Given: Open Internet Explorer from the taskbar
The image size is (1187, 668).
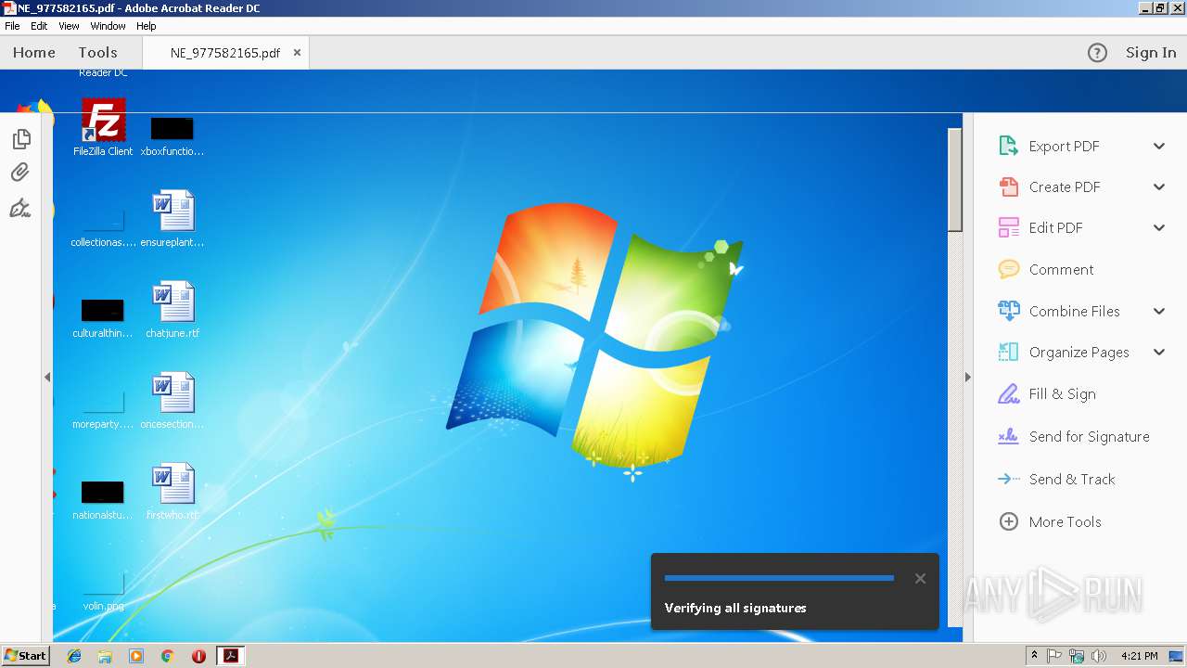Looking at the screenshot, I should coord(74,656).
